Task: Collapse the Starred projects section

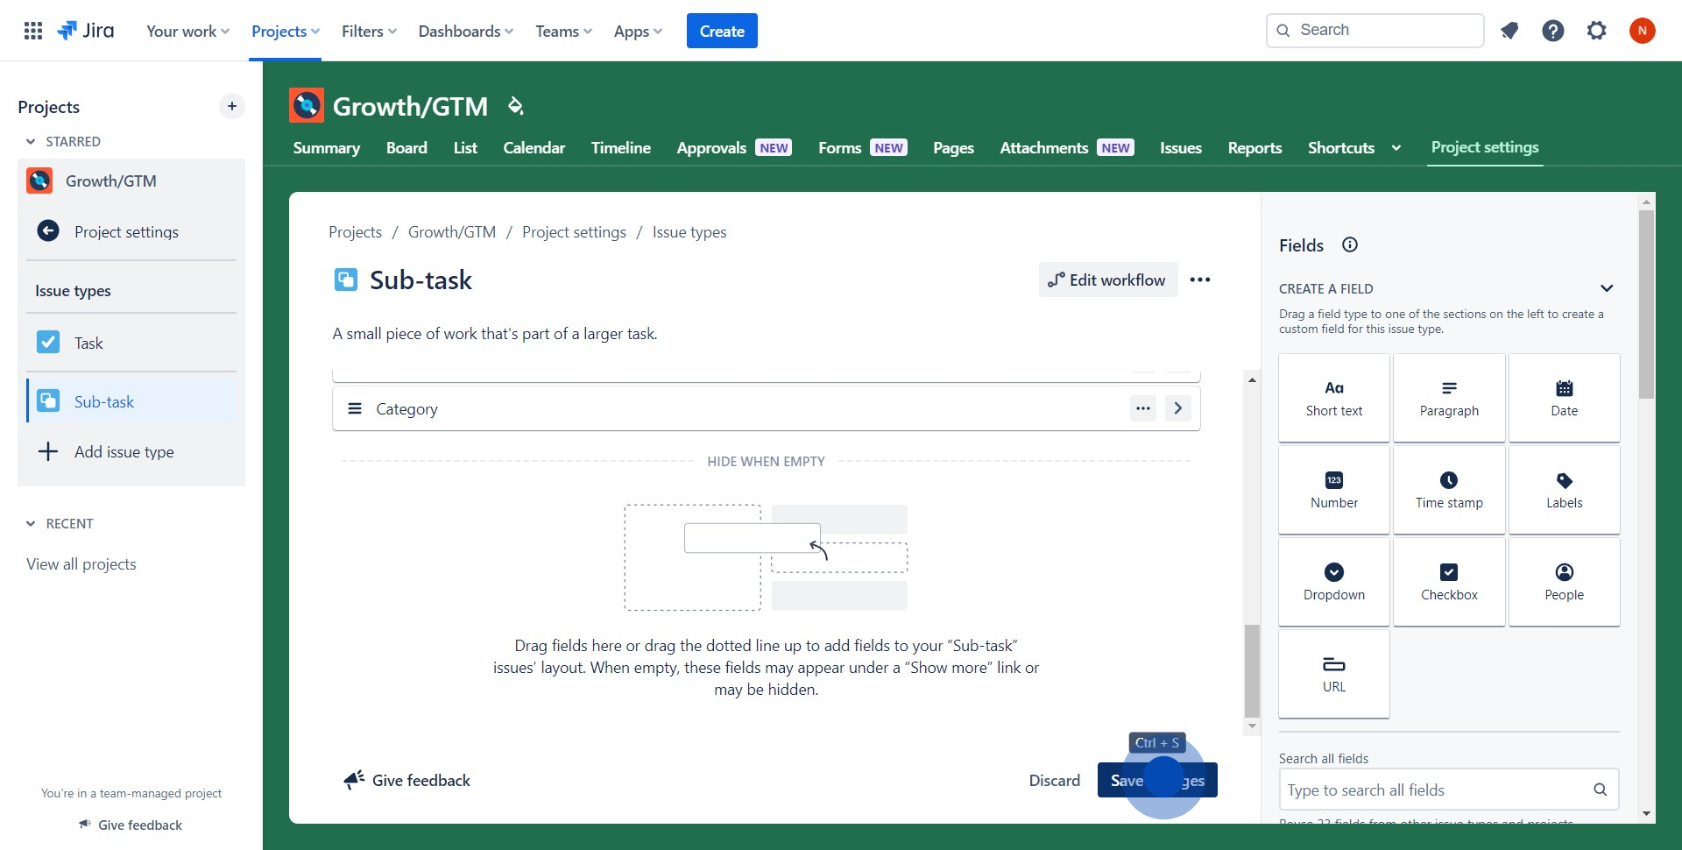Action: tap(31, 142)
